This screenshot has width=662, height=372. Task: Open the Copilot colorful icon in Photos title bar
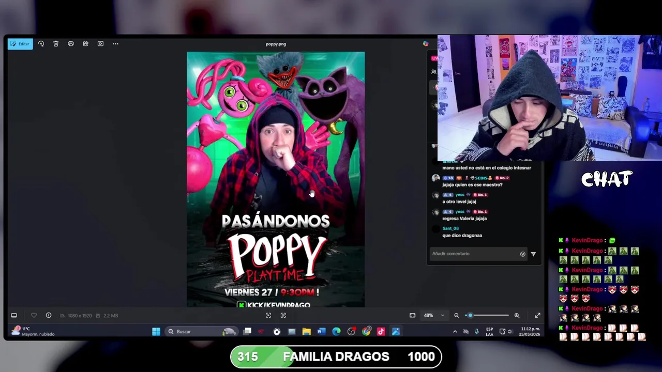(x=426, y=44)
